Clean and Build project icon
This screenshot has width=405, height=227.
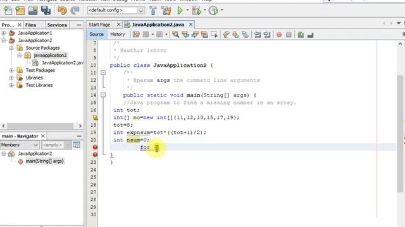tap(166, 10)
